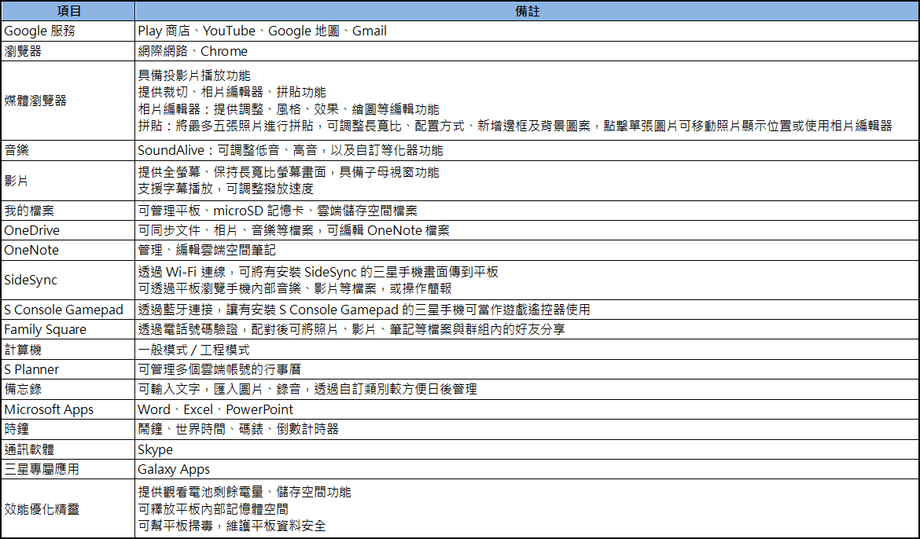The width and height of the screenshot is (920, 539).
Task: Select the 影片 item cell
Action: 68,181
